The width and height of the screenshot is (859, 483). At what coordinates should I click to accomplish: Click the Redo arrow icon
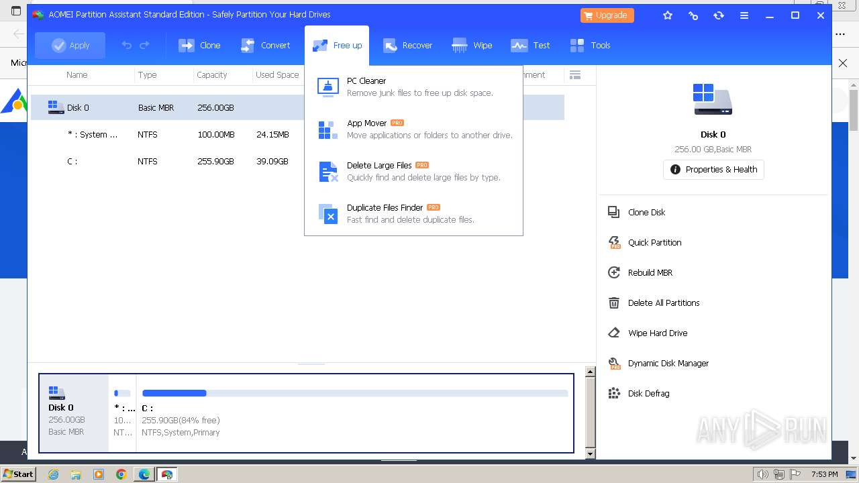tap(144, 46)
